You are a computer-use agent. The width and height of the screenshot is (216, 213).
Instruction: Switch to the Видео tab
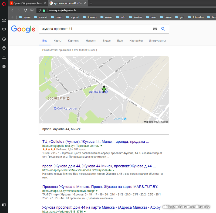[x=107, y=41]
